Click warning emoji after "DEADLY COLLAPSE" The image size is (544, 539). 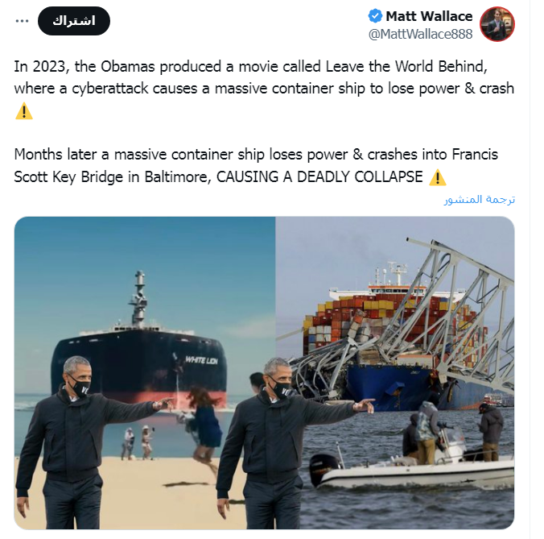point(438,177)
